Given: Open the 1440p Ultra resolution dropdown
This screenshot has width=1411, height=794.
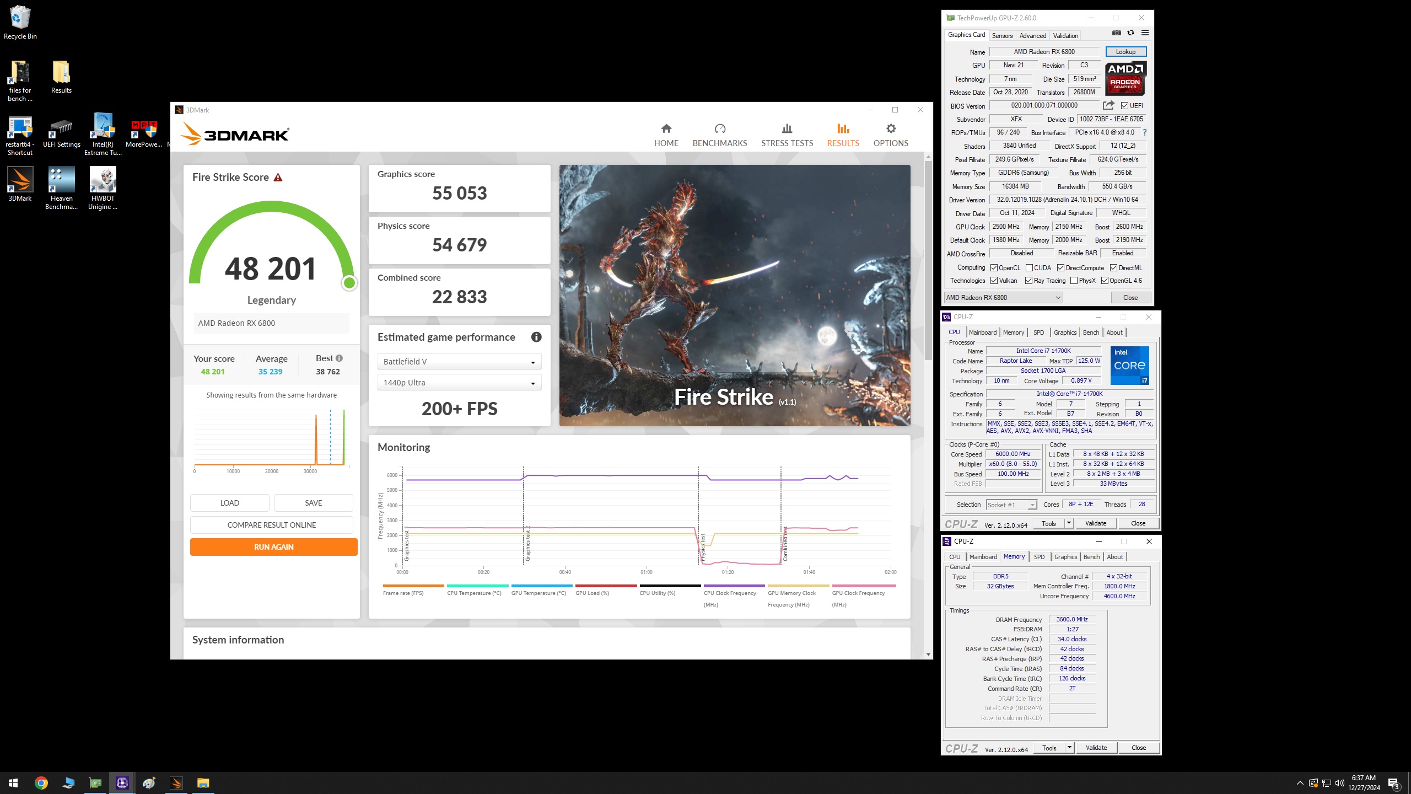Looking at the screenshot, I should pos(459,383).
